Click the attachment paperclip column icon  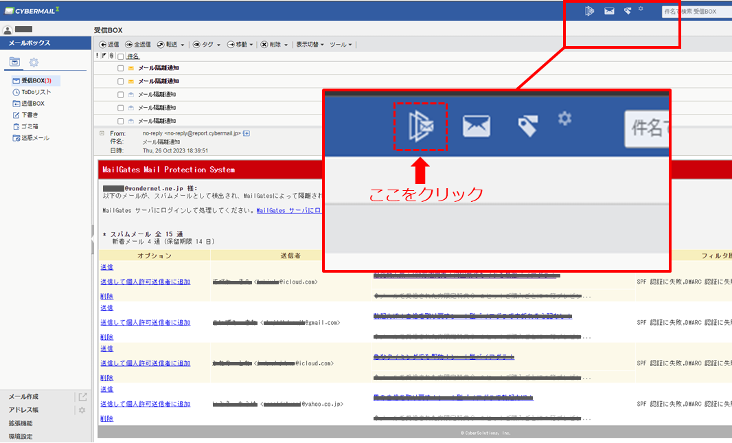pos(111,56)
